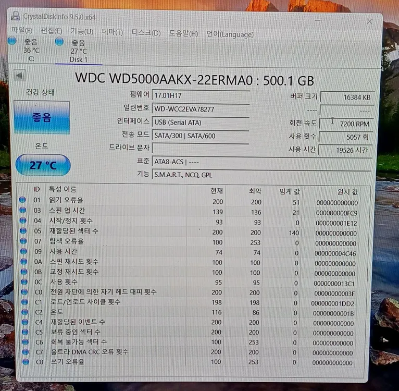Click the status orb for attribute C2

click(24, 312)
